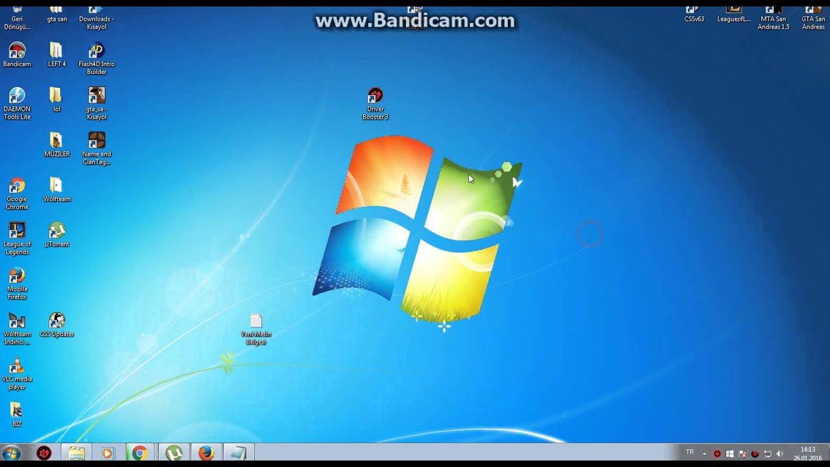830x467 pixels.
Task: Switch to Firefox in the taskbar
Action: [206, 453]
